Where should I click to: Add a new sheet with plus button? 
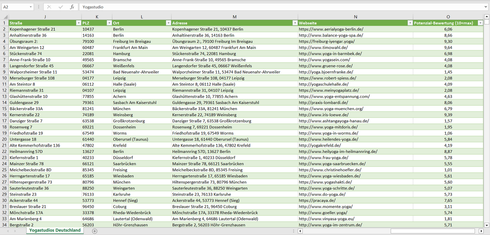tap(95, 231)
